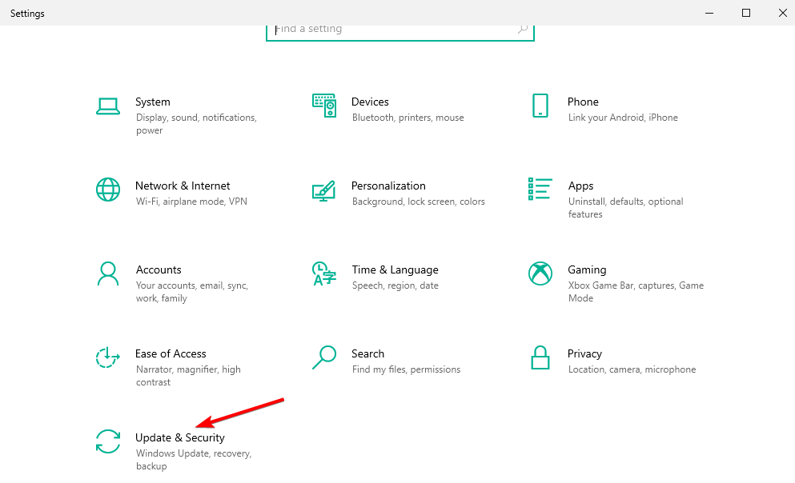
Task: Click the search magnifier in the search box
Action: (522, 28)
